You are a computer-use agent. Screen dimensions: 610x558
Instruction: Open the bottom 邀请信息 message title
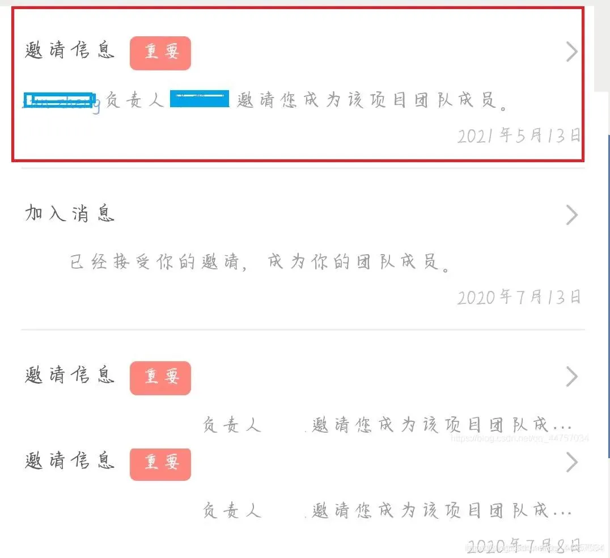coord(70,460)
